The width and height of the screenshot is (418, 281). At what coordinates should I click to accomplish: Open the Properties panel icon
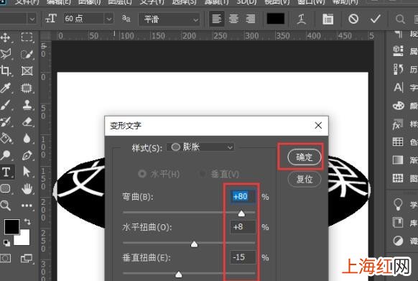tap(398, 50)
